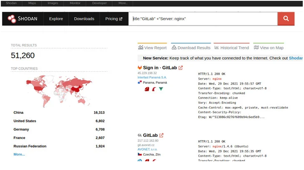Viewport: 304px width, 170px height.
Task: Click the GitLab fox favicon on first result
Action: pos(140,68)
